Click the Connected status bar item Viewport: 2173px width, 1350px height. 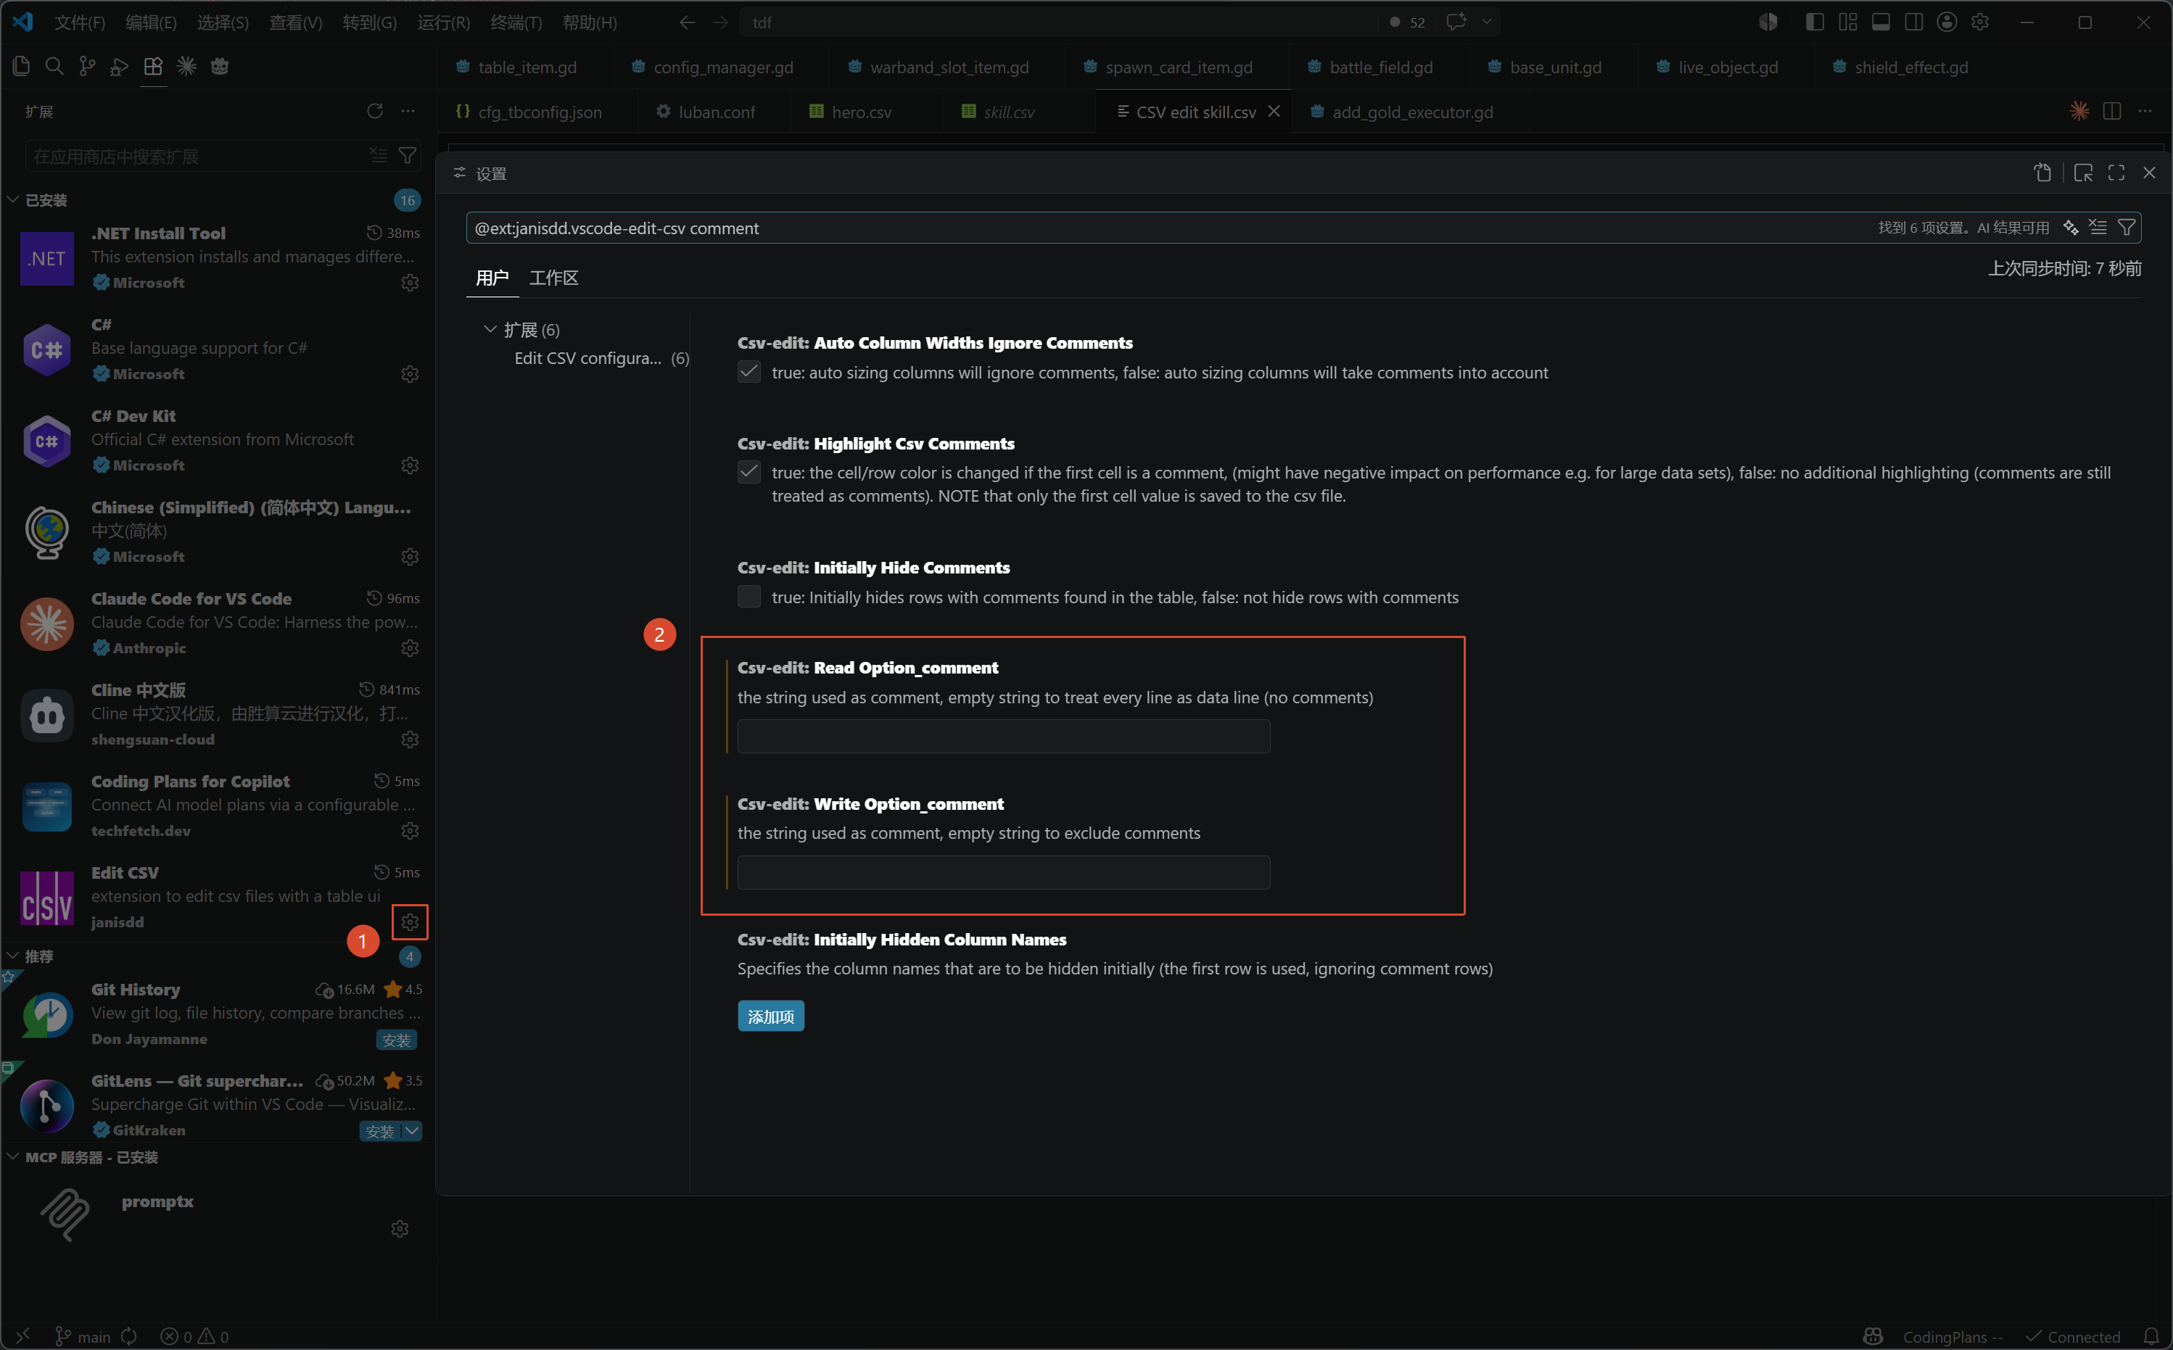point(2073,1335)
